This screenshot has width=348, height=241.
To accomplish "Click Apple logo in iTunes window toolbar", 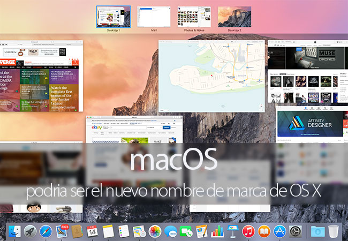I will (315, 42).
